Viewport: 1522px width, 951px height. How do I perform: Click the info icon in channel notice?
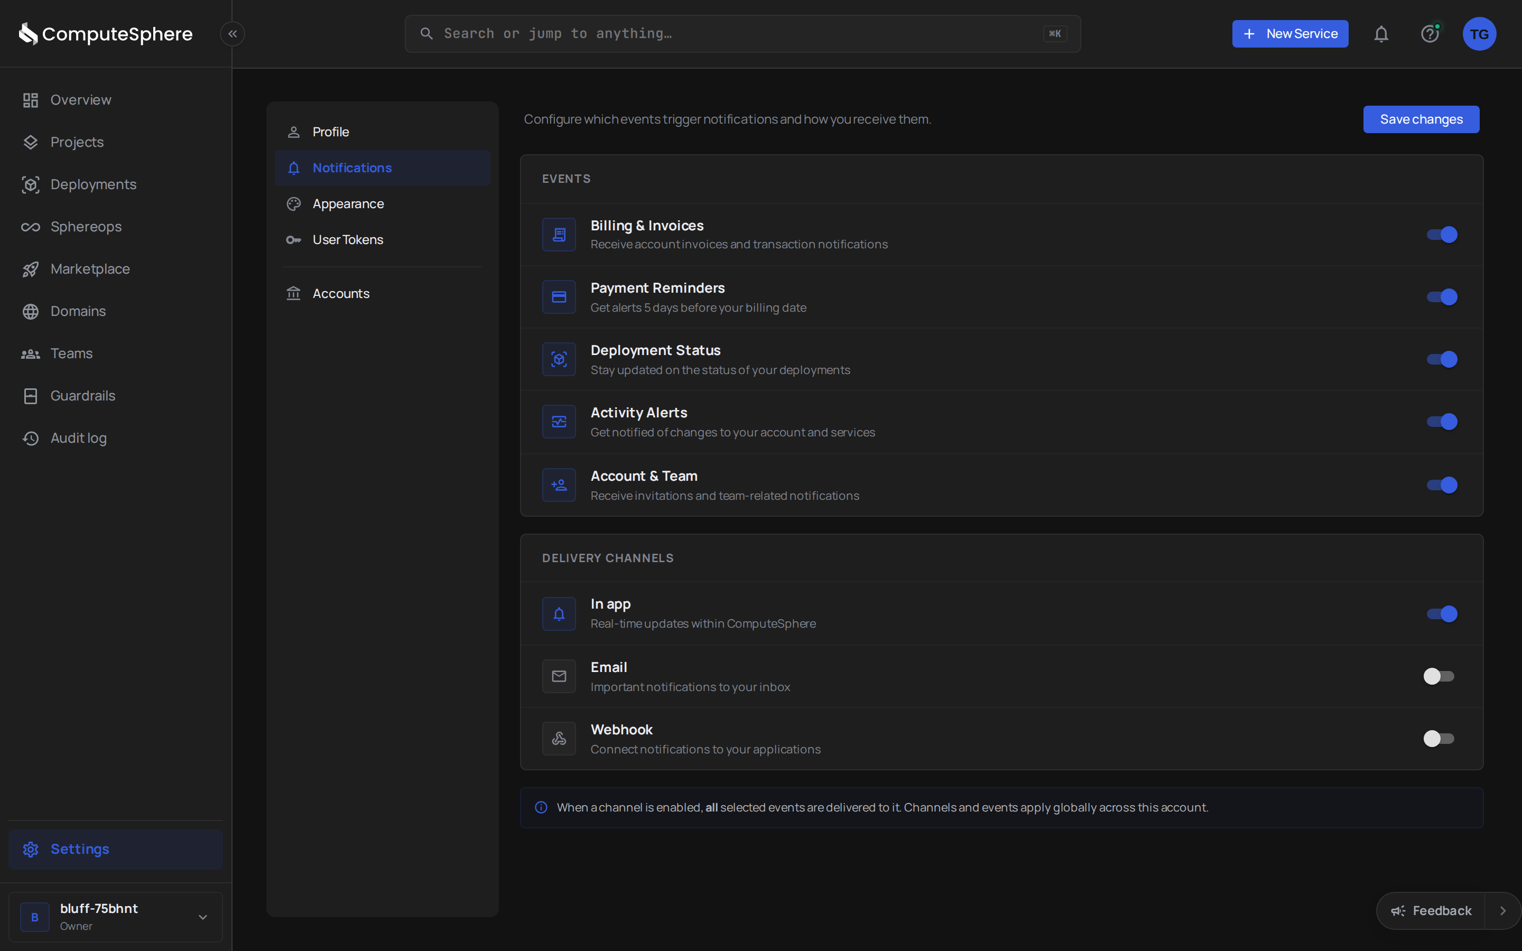tap(541, 808)
